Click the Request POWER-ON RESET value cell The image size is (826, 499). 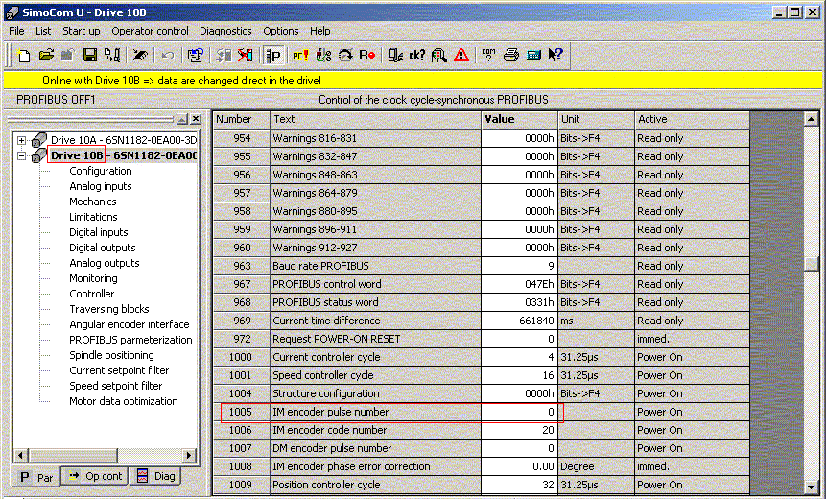click(x=519, y=339)
